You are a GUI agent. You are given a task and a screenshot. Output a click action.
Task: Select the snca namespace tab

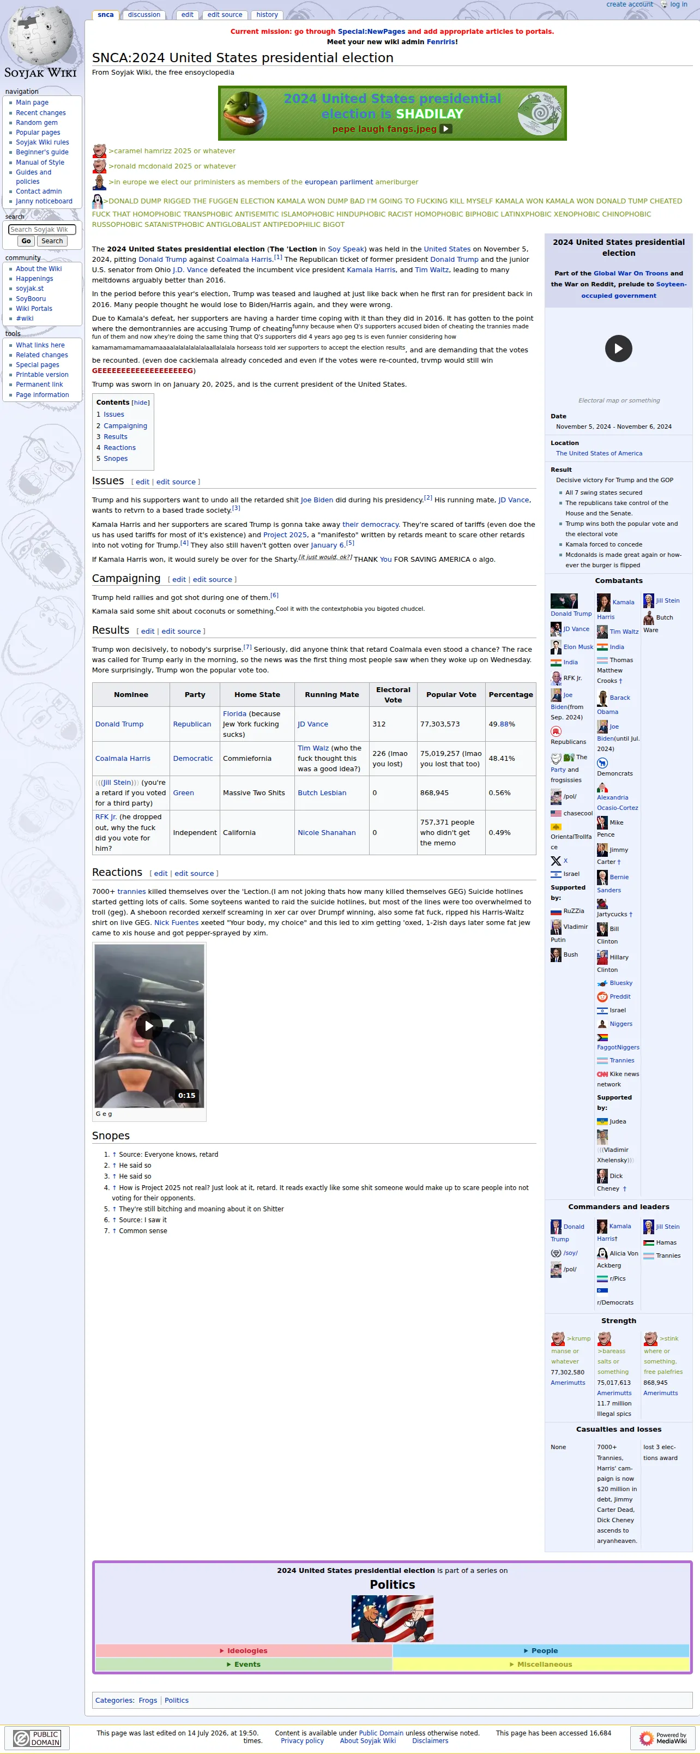pyautogui.click(x=106, y=15)
